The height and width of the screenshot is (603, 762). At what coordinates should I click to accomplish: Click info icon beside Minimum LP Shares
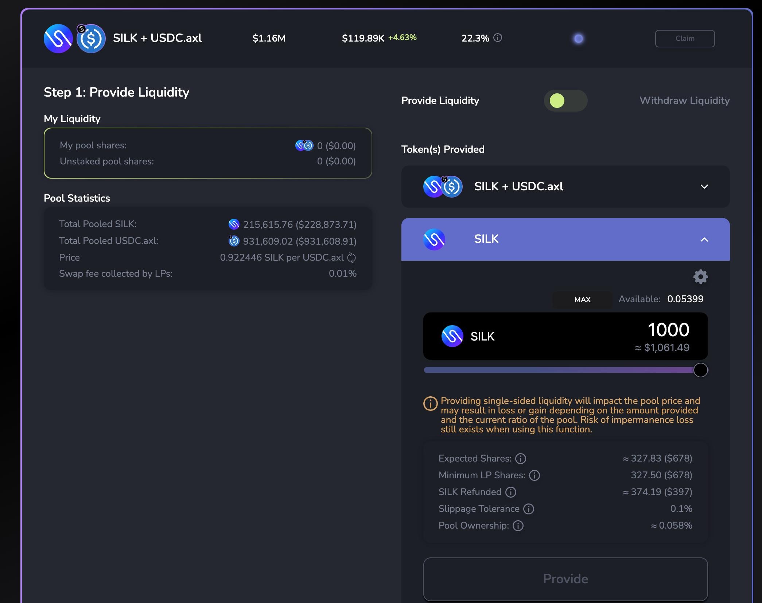[x=534, y=475]
